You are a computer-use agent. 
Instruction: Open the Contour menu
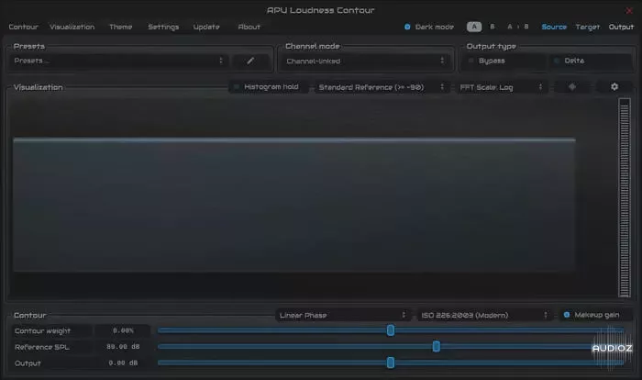(23, 27)
